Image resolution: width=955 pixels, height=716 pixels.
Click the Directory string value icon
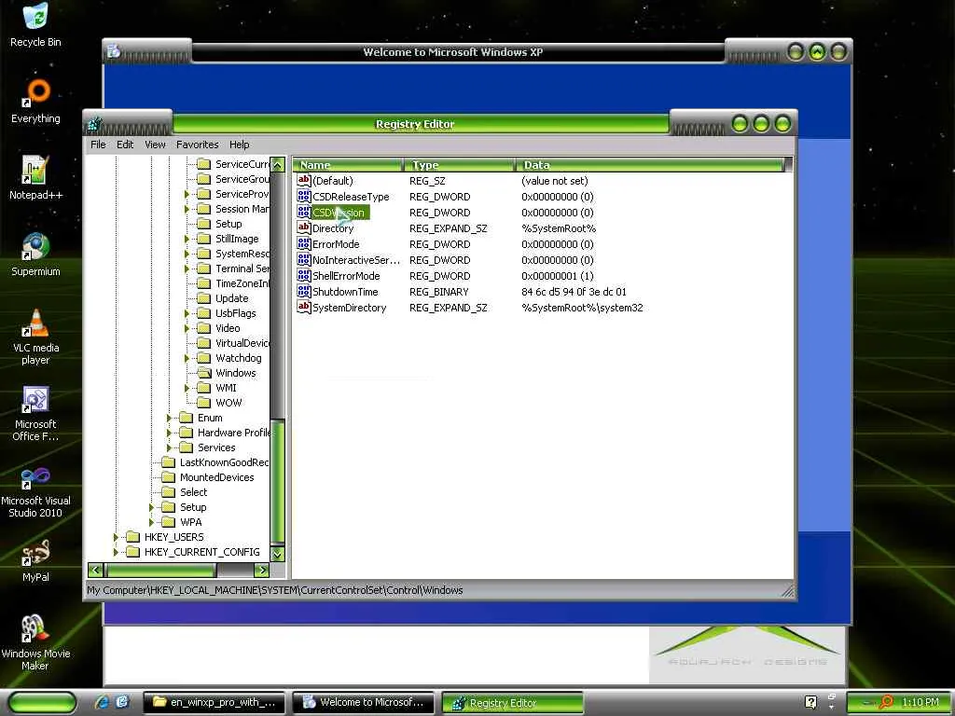pos(303,227)
